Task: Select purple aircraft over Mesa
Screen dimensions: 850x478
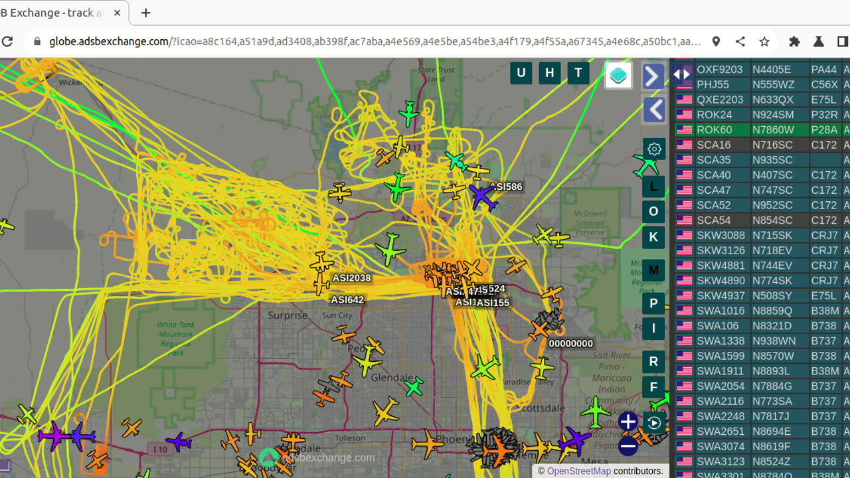Action: pos(574,441)
